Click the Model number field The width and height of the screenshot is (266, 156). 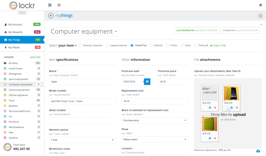[83, 101]
